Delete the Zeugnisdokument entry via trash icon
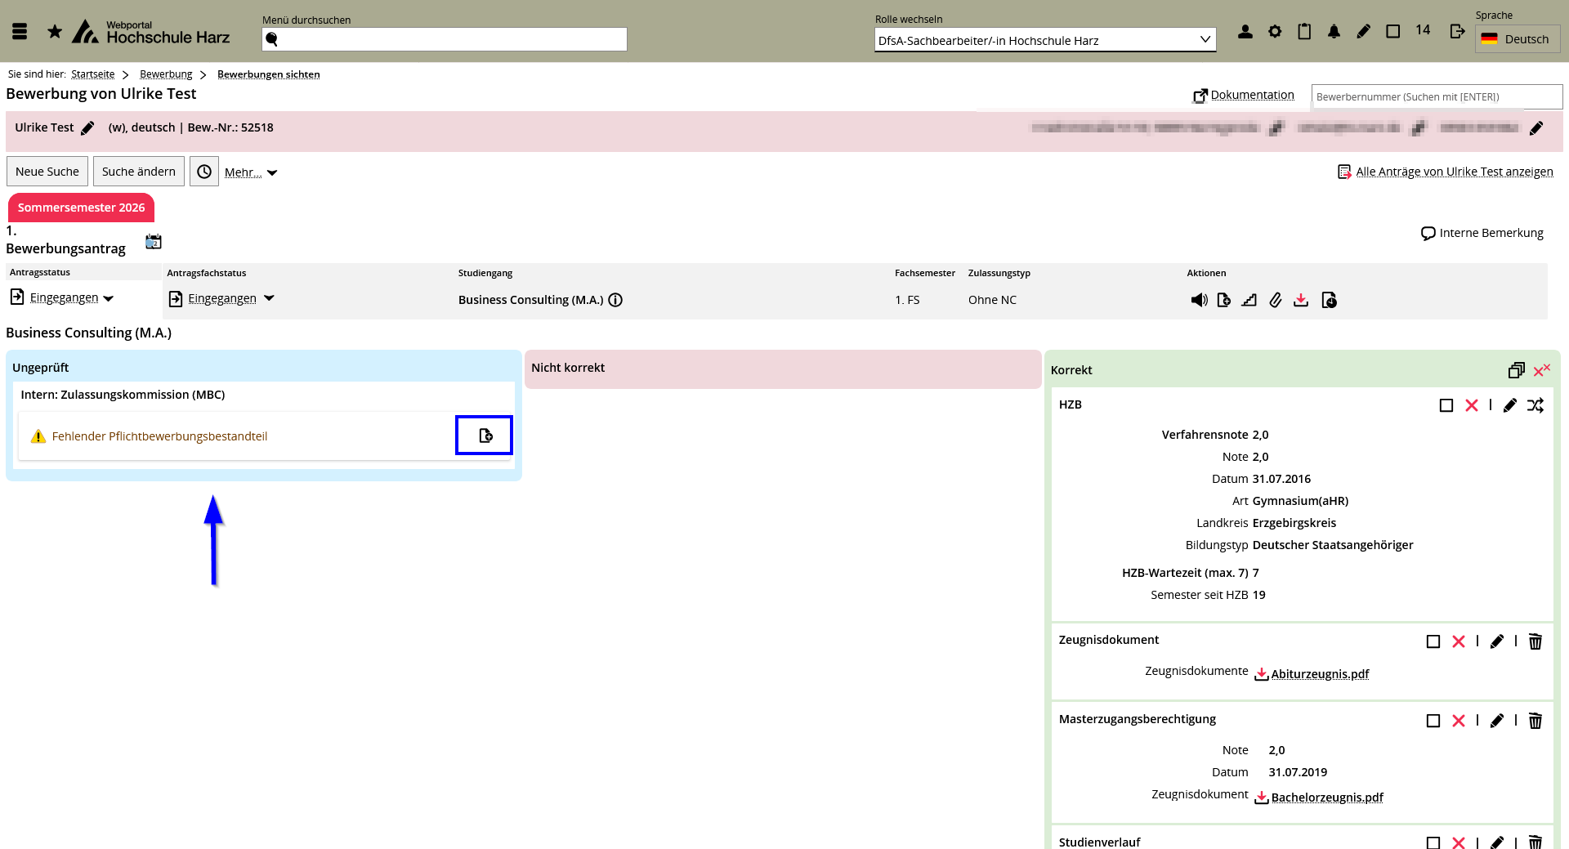This screenshot has height=849, width=1569. [1535, 641]
